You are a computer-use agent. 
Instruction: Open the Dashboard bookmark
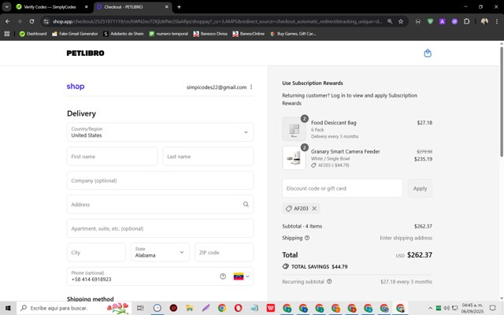[x=33, y=34]
